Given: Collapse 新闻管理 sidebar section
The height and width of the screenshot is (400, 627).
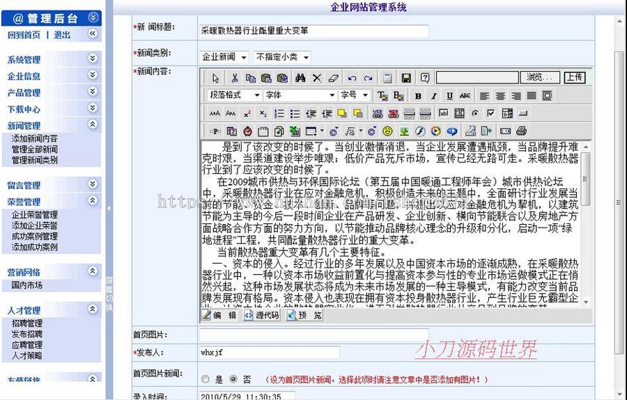Looking at the screenshot, I should point(93,124).
